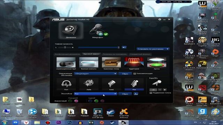Click the front panel green analog jack
Screen dimensions: 223x125
pos(70,101)
